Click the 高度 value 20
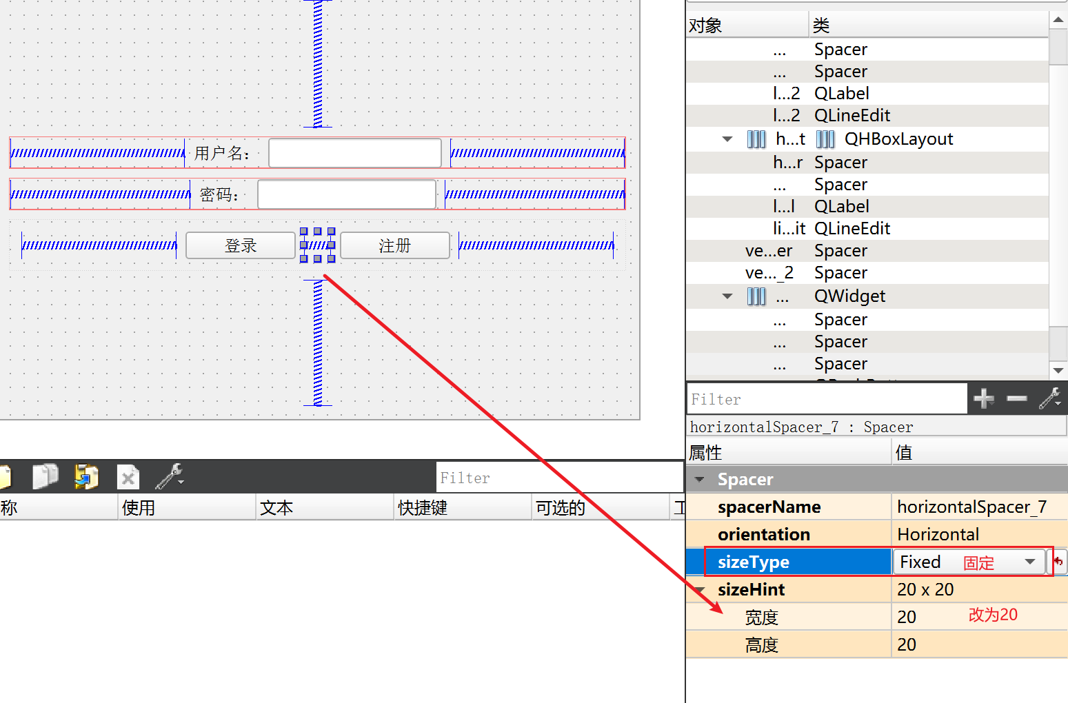The image size is (1068, 703). pos(907,644)
